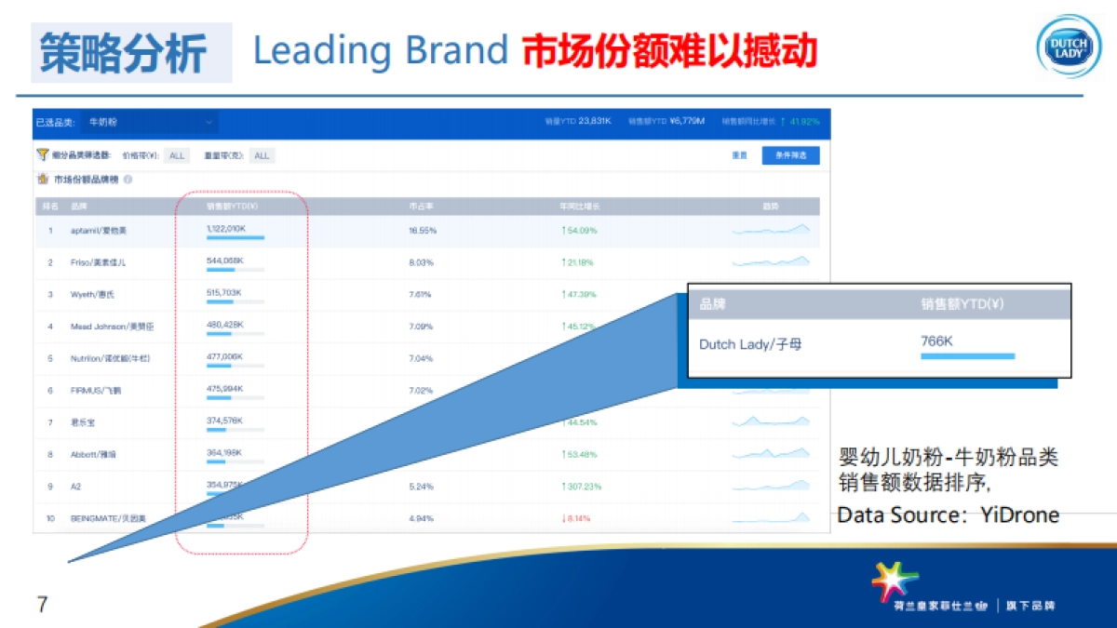This screenshot has width=1117, height=628.
Task: Click the red down arrow for BEINGMATE growth
Action: 564,518
